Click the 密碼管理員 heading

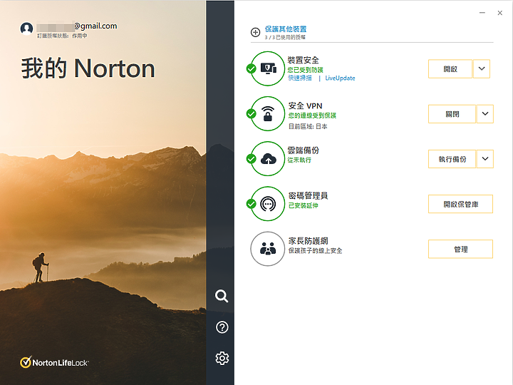click(308, 196)
